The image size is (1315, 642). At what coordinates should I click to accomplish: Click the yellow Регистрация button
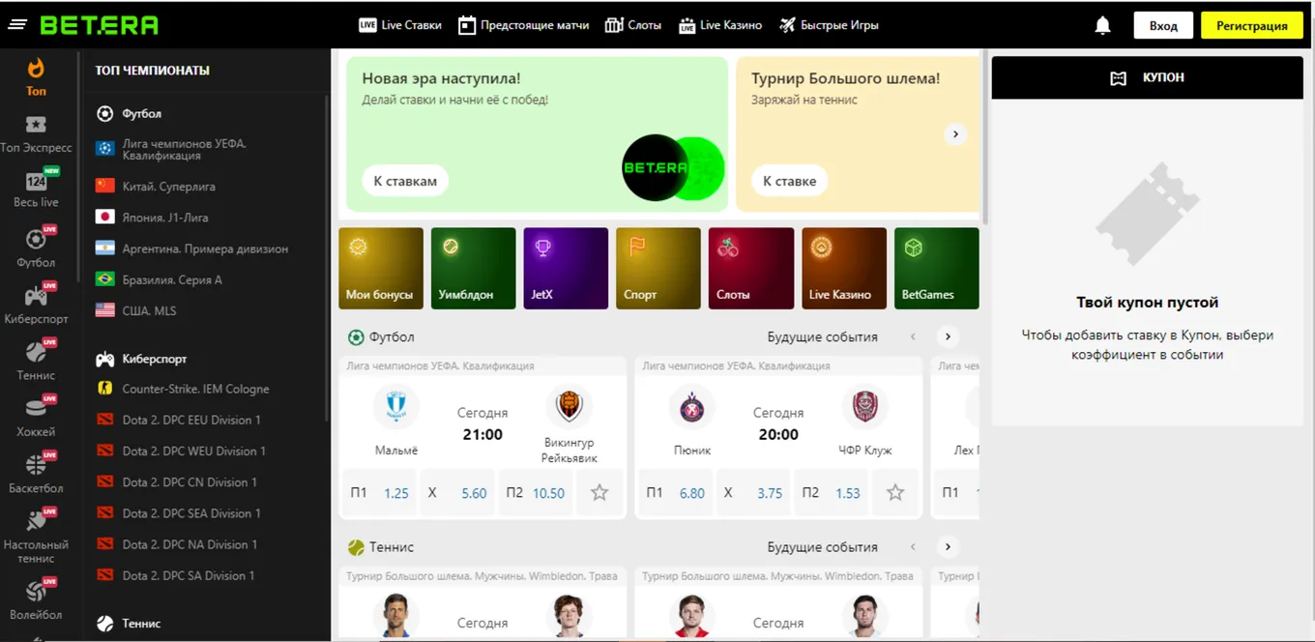1251,26
